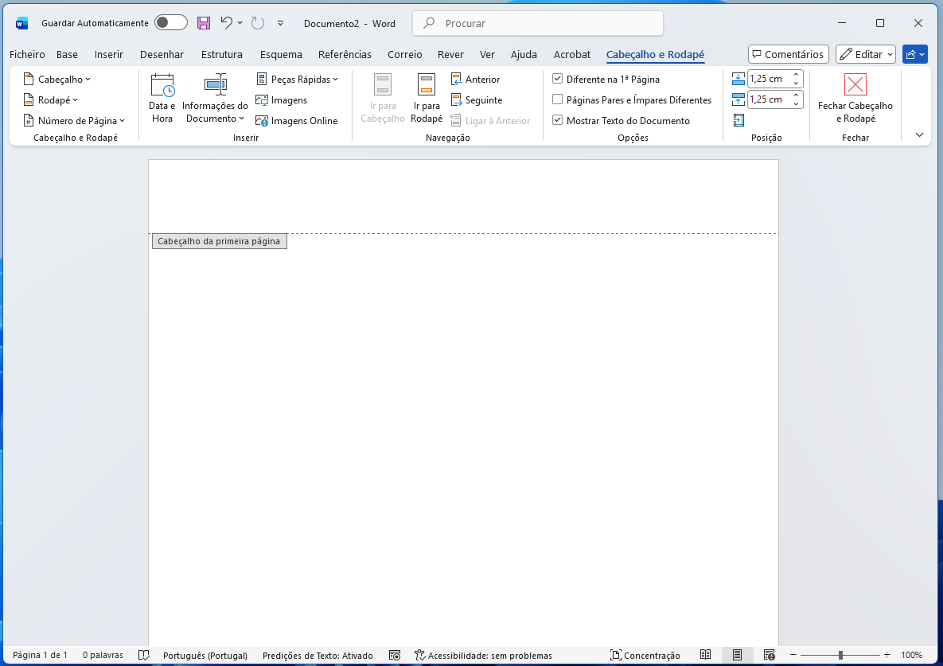Viewport: 943px width, 666px height.
Task: Switch to the Inserir tab
Action: (108, 55)
